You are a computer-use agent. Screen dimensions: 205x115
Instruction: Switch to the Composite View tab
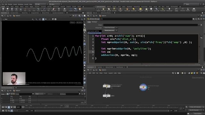click(x=35, y=13)
